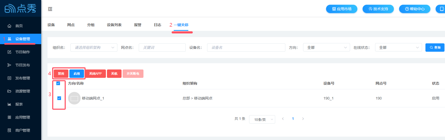Screen dimensions: 445x140
Task: Click the 关闭APP button
Action: click(x=95, y=74)
